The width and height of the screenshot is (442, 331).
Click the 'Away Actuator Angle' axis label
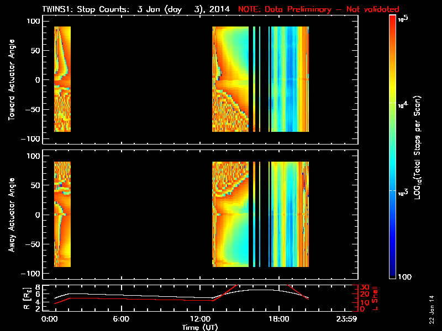tap(11, 215)
